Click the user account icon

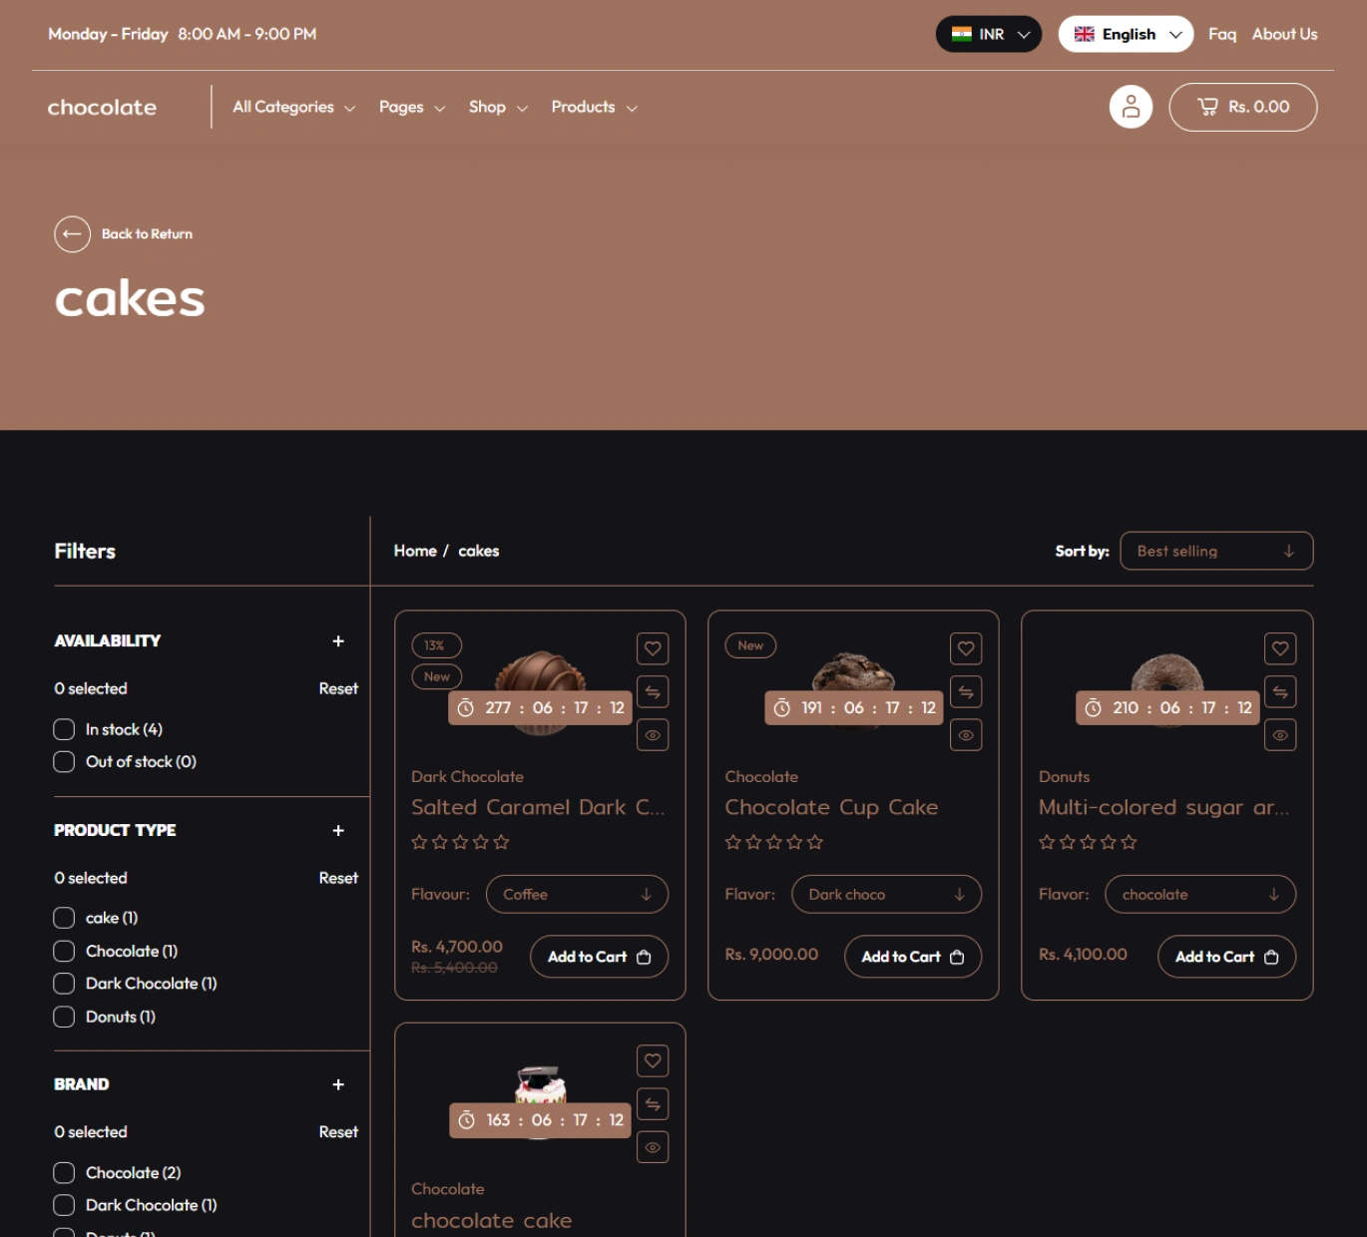[1131, 107]
